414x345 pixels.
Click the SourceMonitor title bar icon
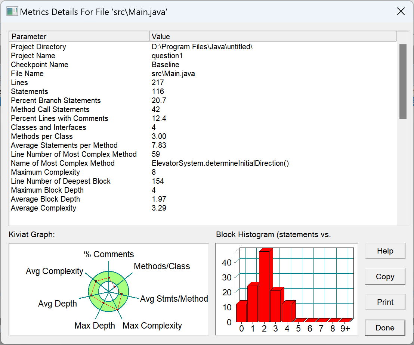12,12
